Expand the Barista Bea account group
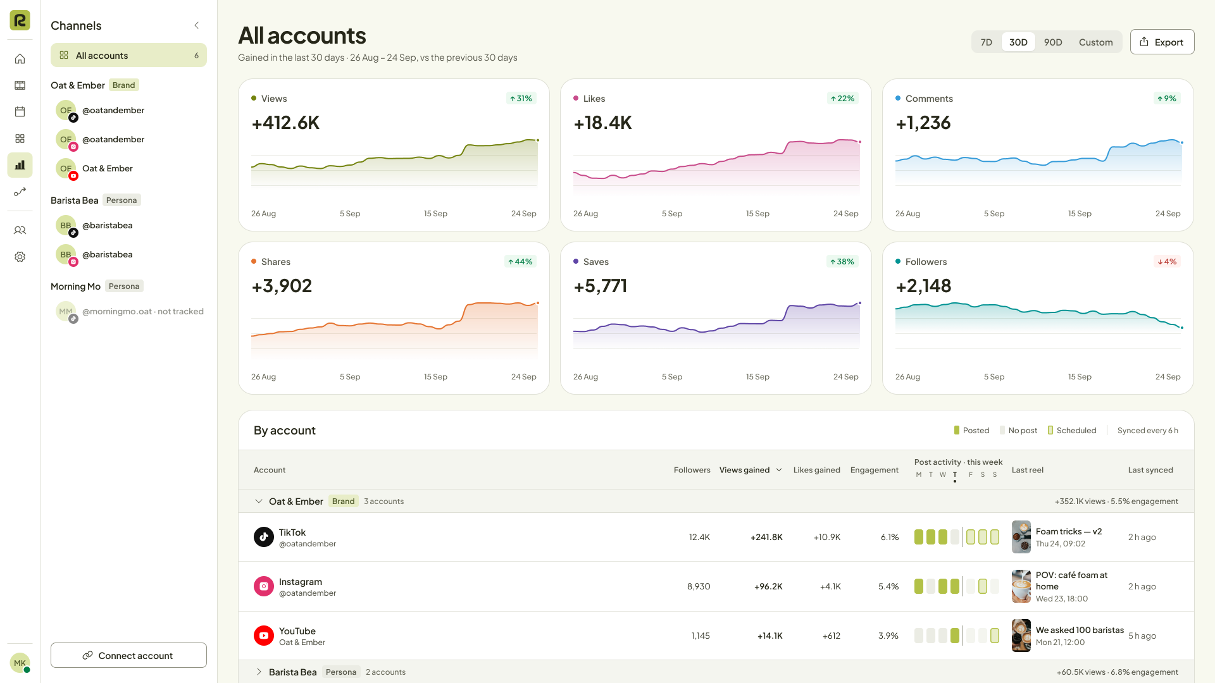 coord(258,672)
